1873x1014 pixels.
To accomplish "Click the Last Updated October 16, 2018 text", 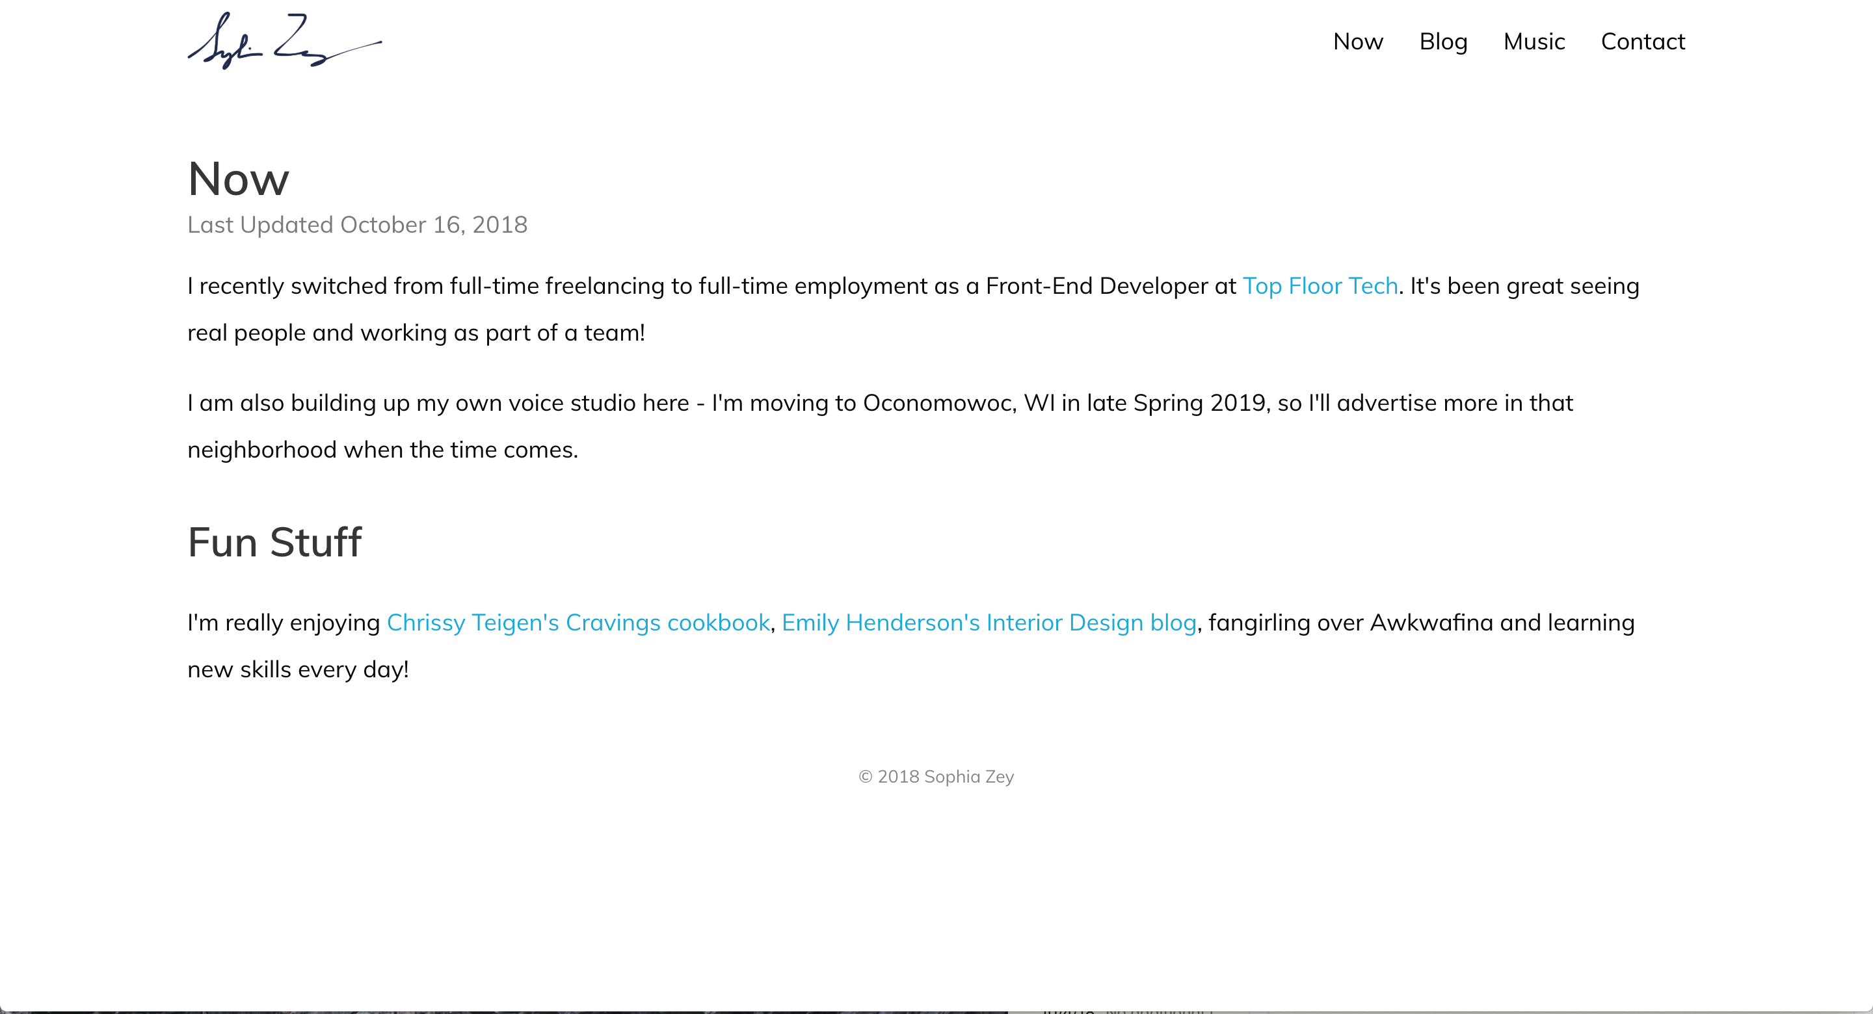I will [x=357, y=225].
